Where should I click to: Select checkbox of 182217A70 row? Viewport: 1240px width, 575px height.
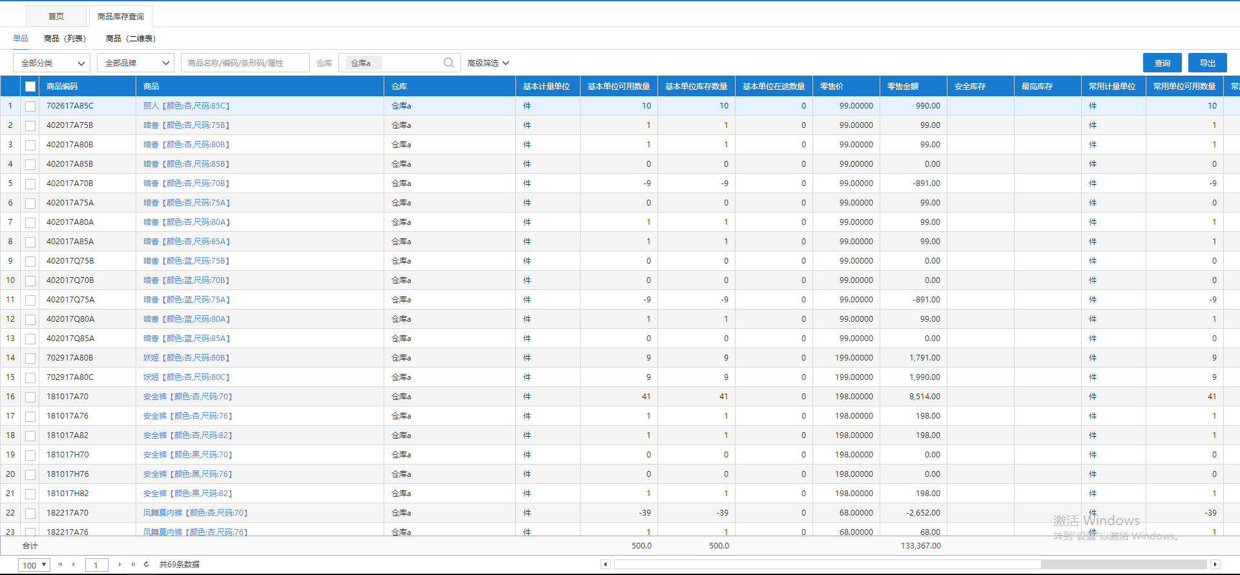click(x=30, y=513)
